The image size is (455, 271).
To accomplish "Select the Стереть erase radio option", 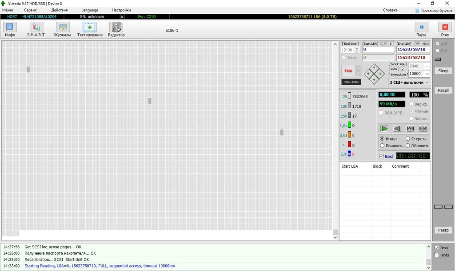I will click(408, 139).
